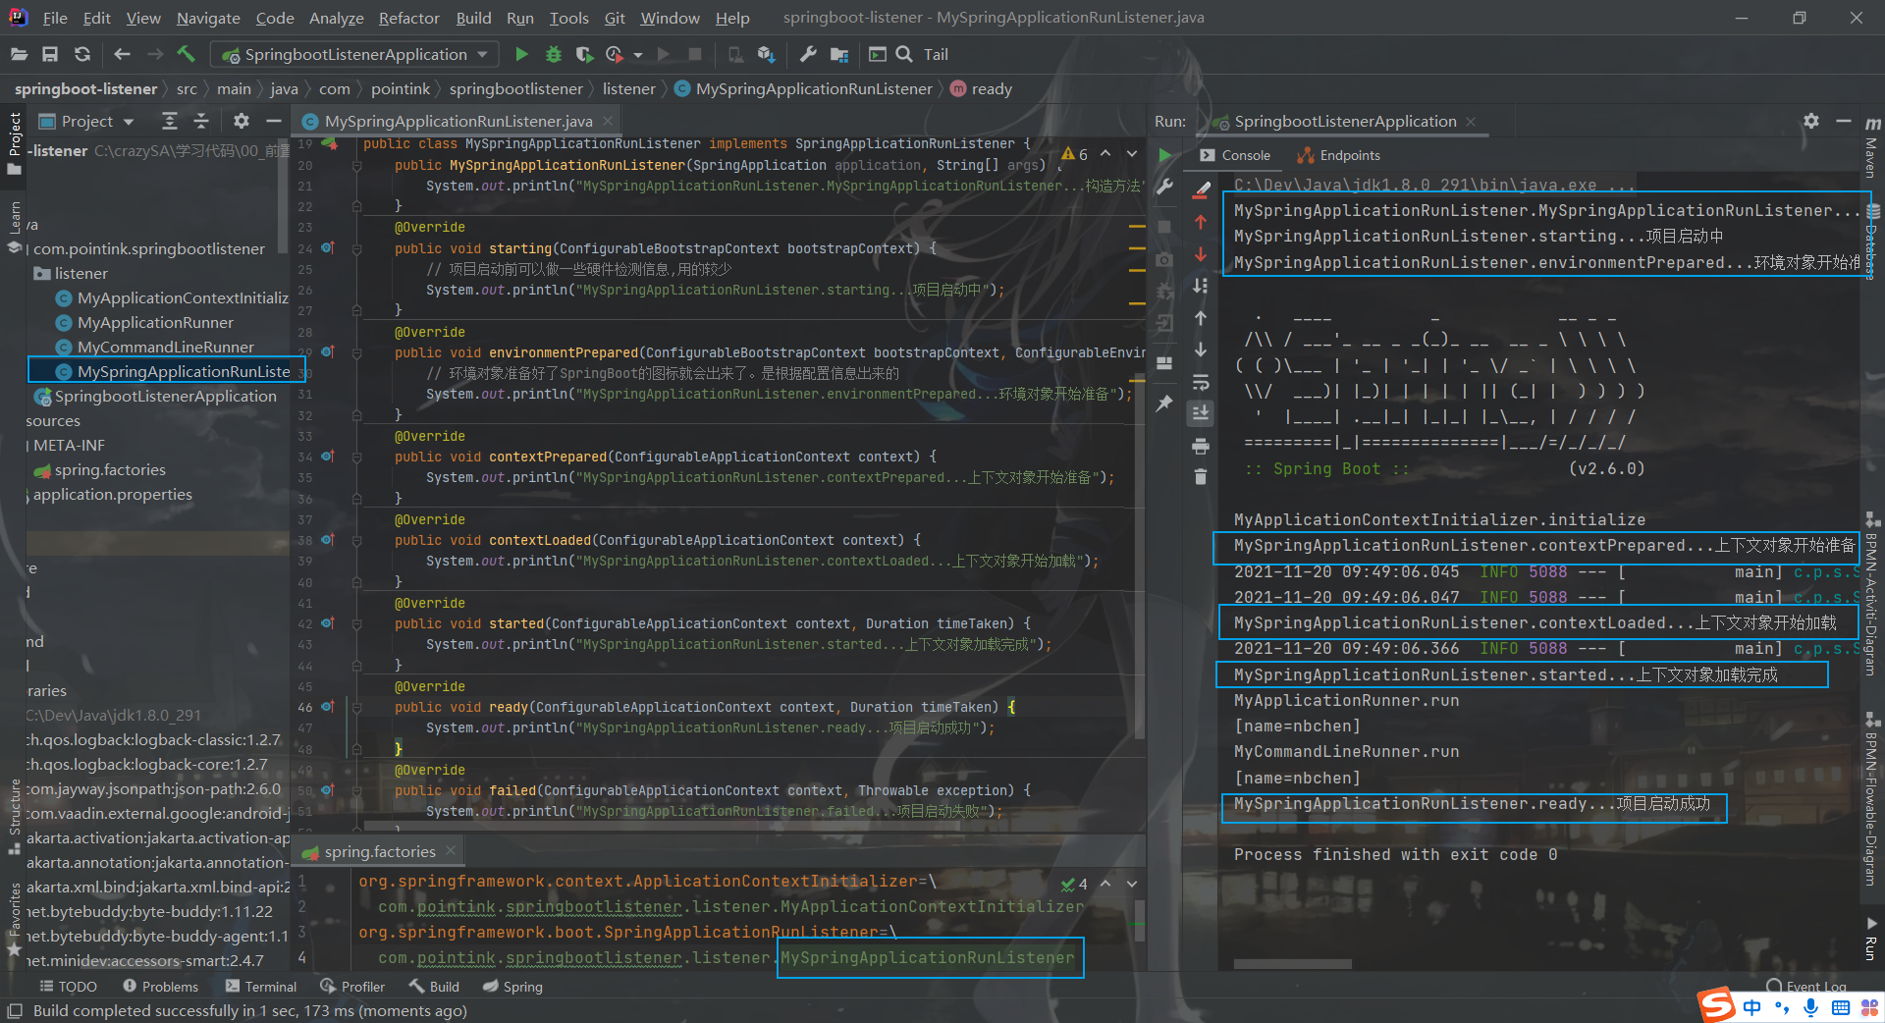Open IDE settings via toolbar wrench icon
The image size is (1885, 1023).
coord(808,55)
